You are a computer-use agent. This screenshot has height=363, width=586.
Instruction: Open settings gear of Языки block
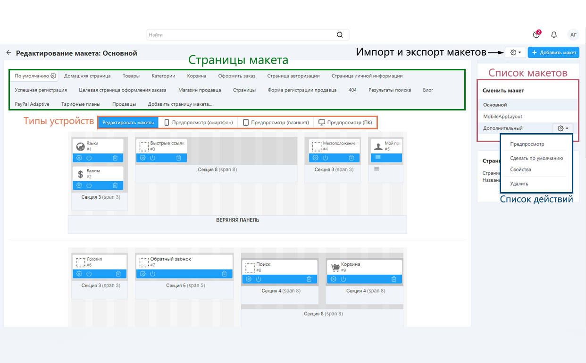coord(79,158)
